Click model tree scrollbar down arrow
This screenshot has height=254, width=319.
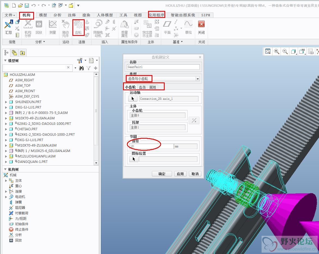96,163
